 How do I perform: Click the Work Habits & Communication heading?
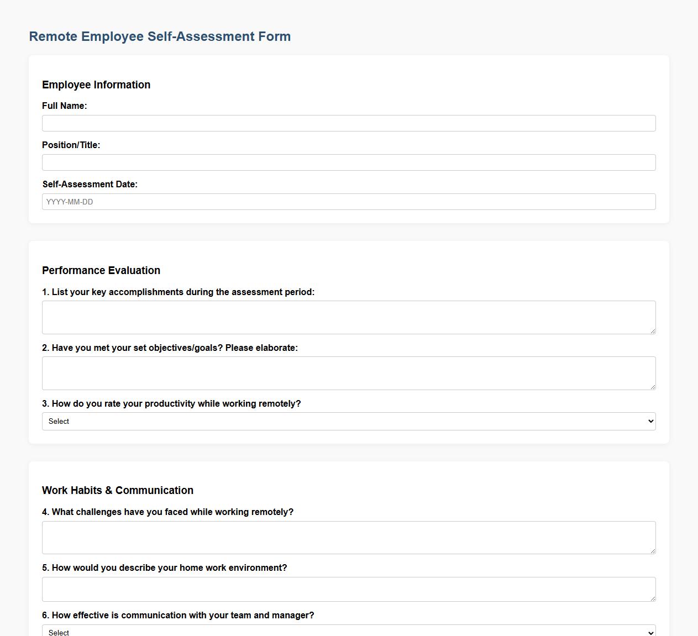118,490
